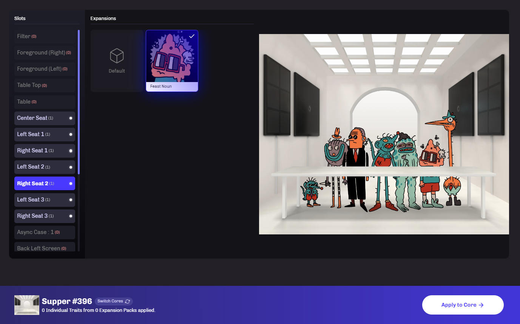Open the Filter slot
The height and width of the screenshot is (324, 520).
[x=45, y=36]
